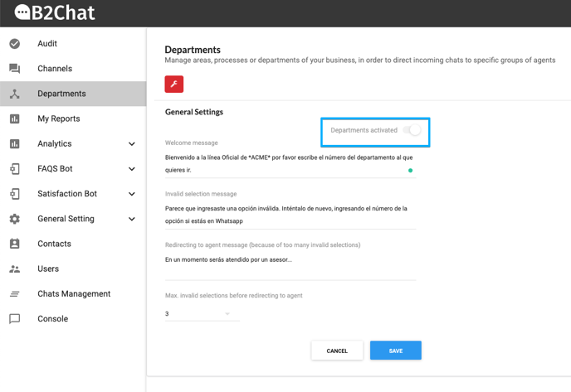
Task: Expand the Satisfaction Bot chevron
Action: coord(132,194)
